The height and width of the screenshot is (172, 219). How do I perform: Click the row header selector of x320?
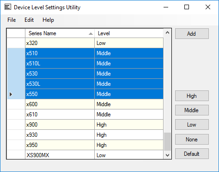point(16,43)
